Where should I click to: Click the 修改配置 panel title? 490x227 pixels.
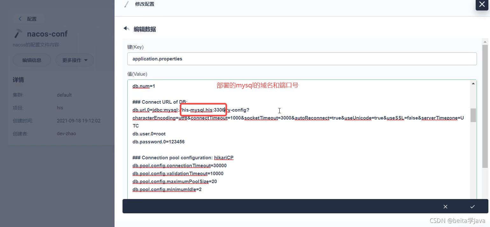pos(145,4)
